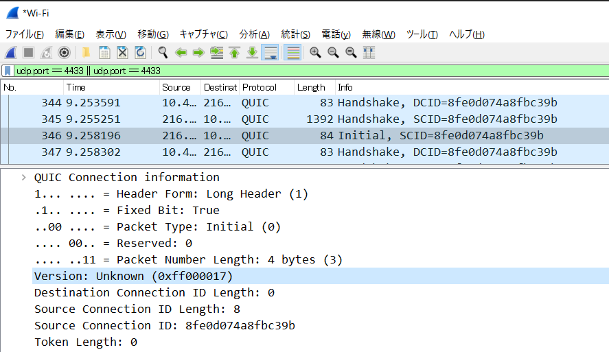
Task: Save this capture file icon
Action: click(x=104, y=52)
